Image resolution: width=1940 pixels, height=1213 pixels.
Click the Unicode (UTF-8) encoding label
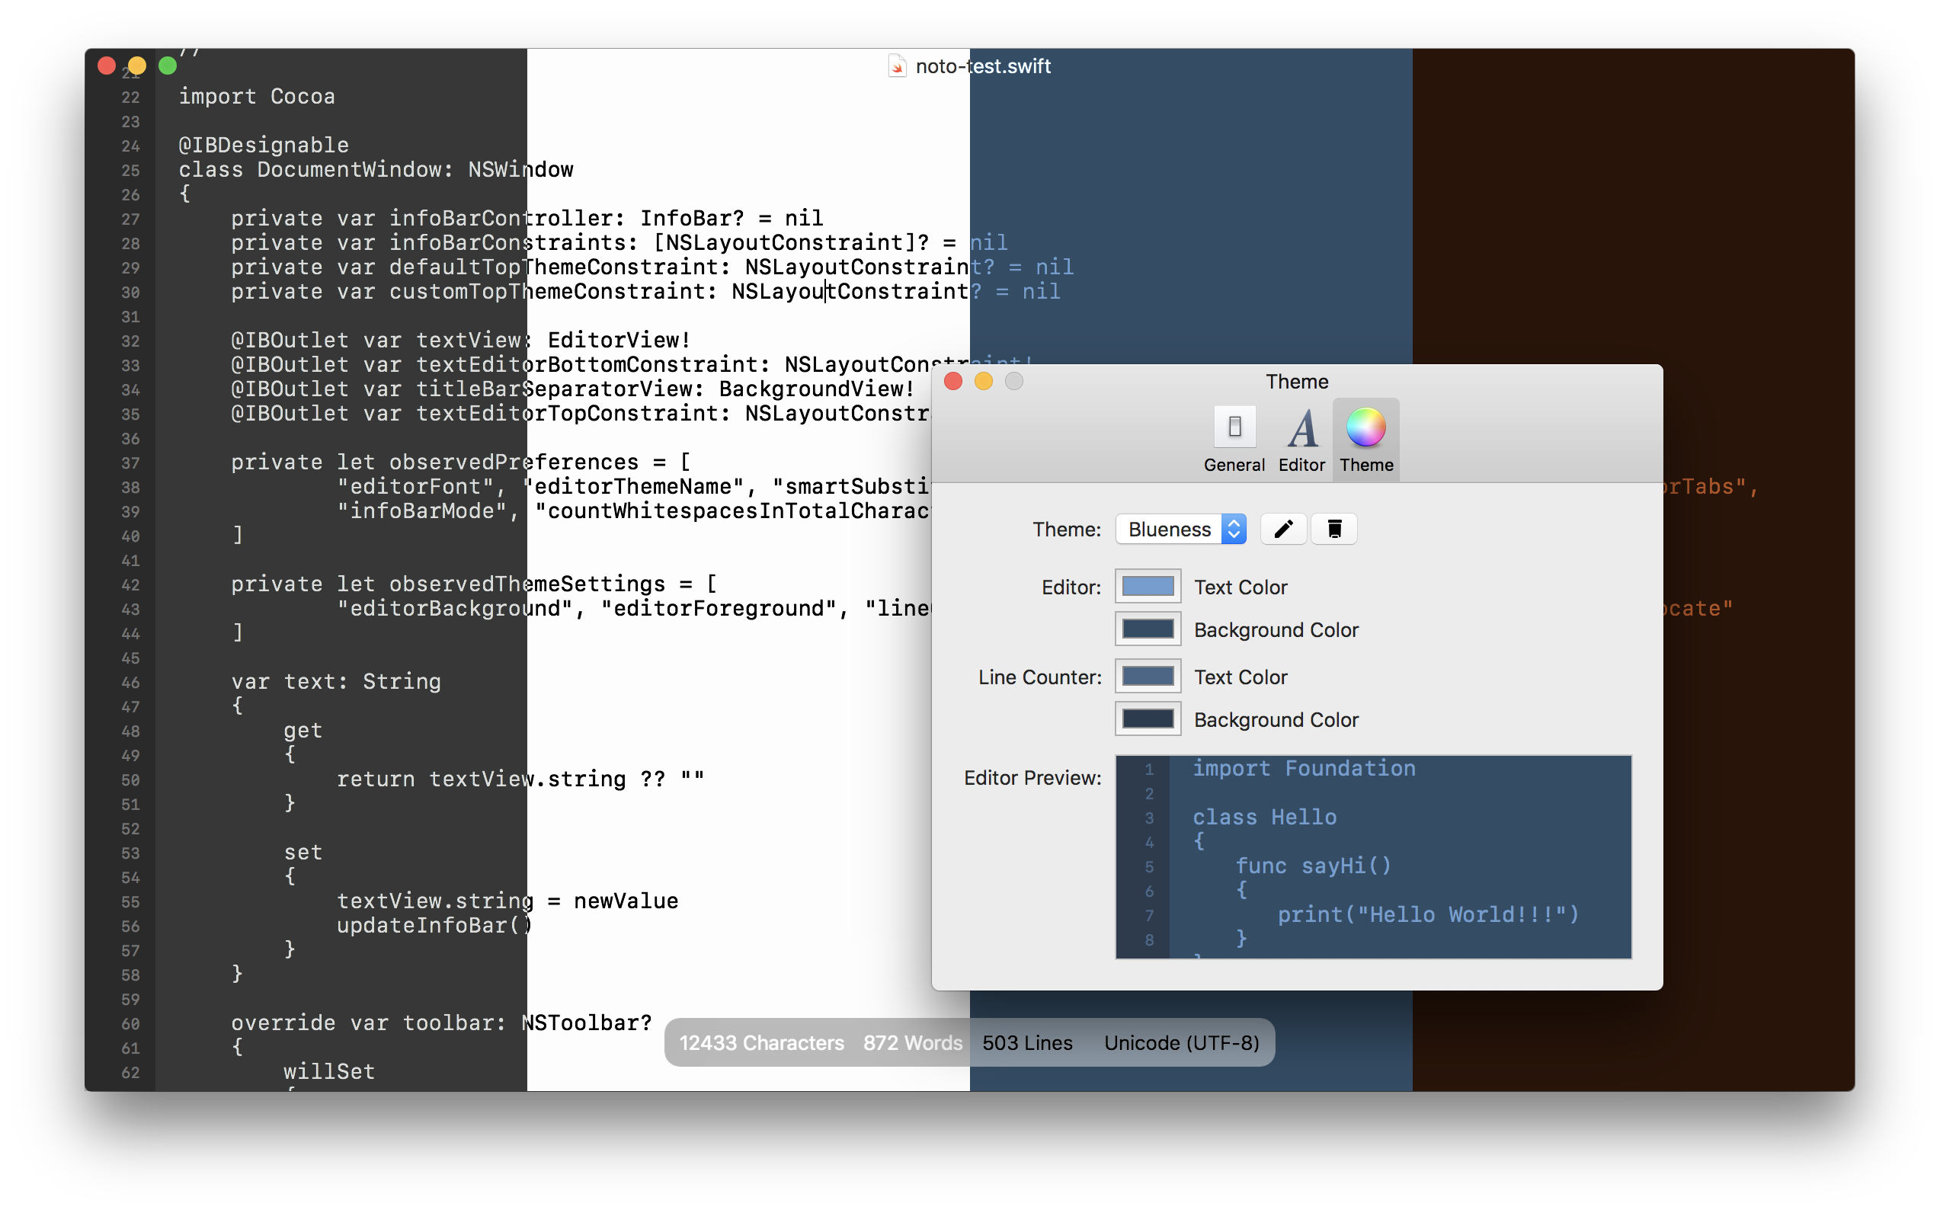pyautogui.click(x=1181, y=1042)
